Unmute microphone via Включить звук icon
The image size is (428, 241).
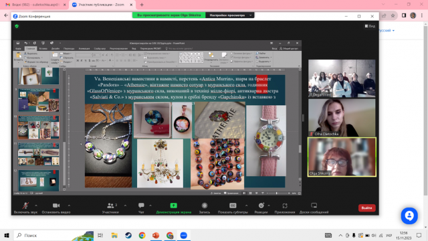[x=25, y=206]
